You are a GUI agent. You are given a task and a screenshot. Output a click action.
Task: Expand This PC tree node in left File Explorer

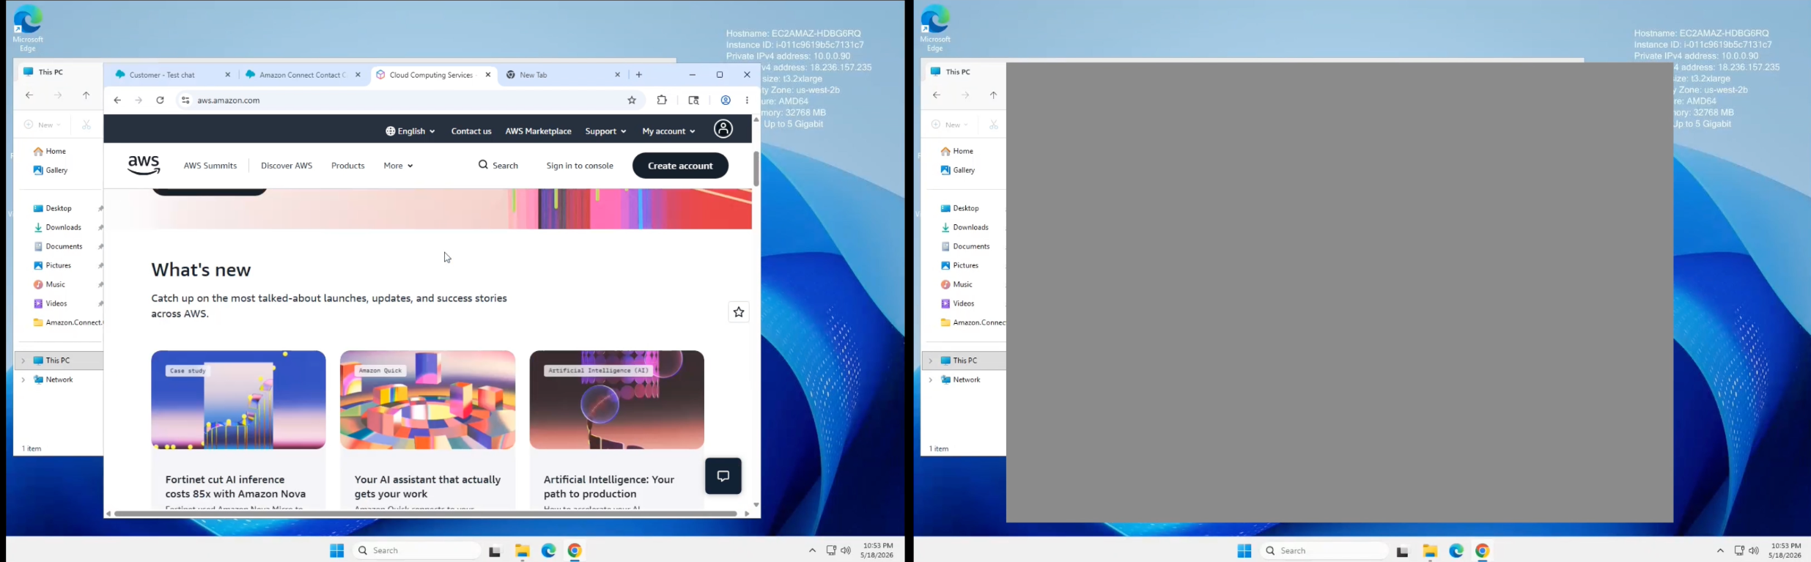click(23, 361)
